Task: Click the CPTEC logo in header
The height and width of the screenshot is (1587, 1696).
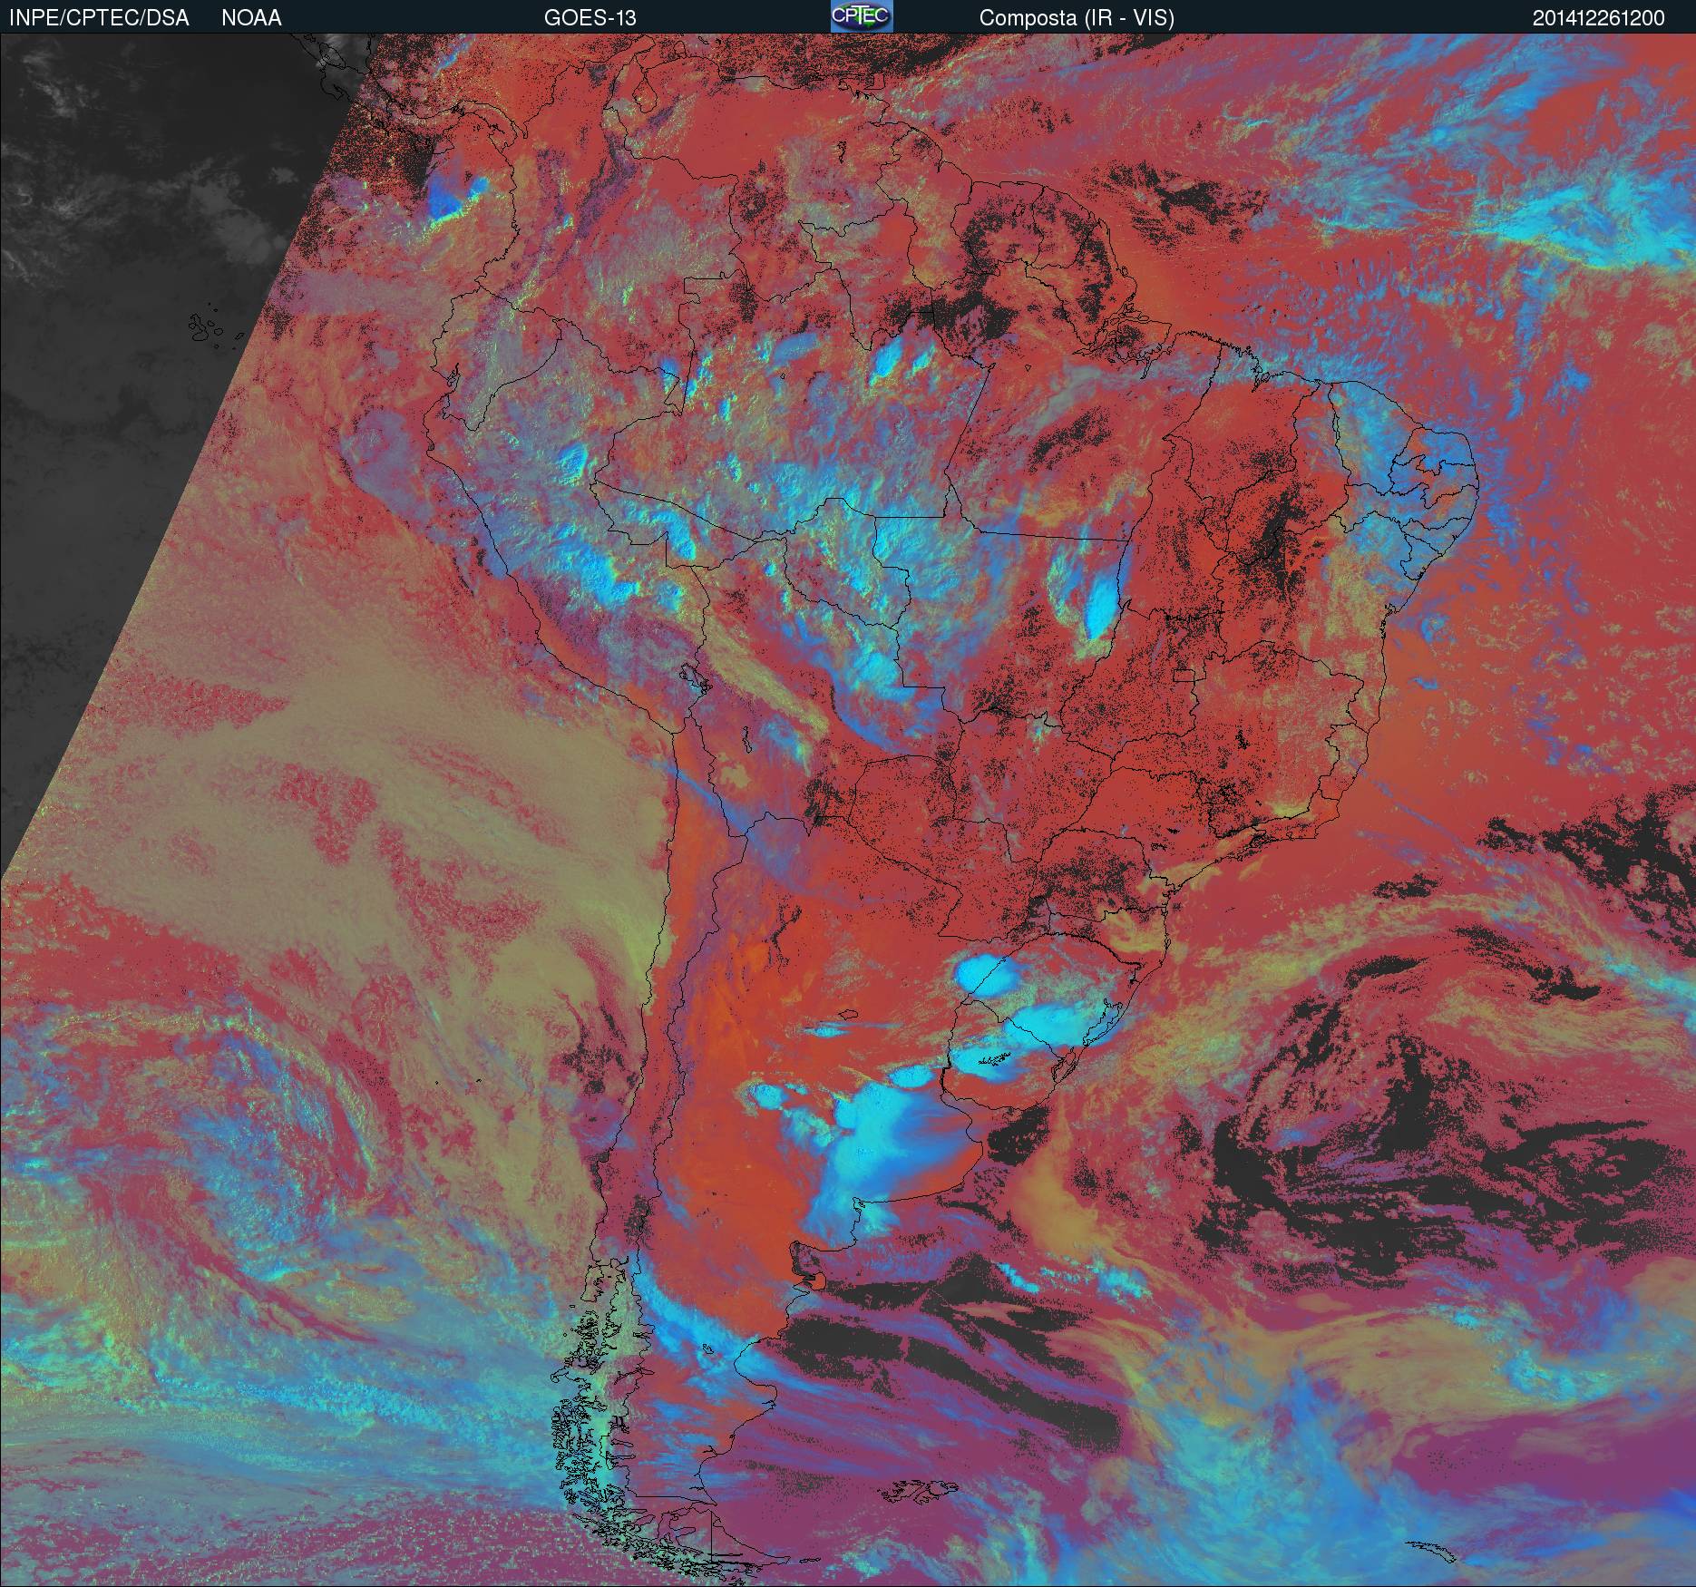Action: coord(862,16)
